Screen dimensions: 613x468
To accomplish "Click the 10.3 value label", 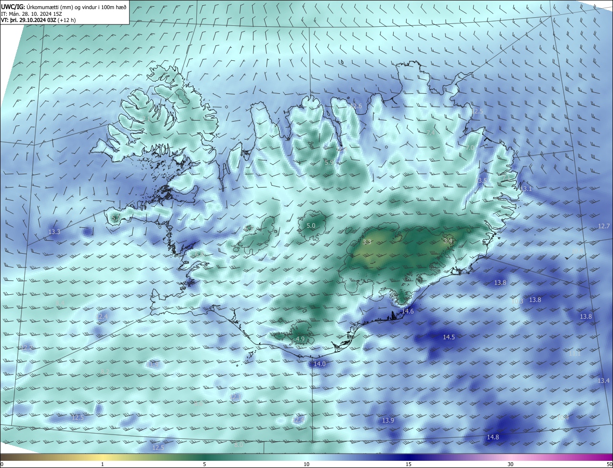I will pos(518,301).
